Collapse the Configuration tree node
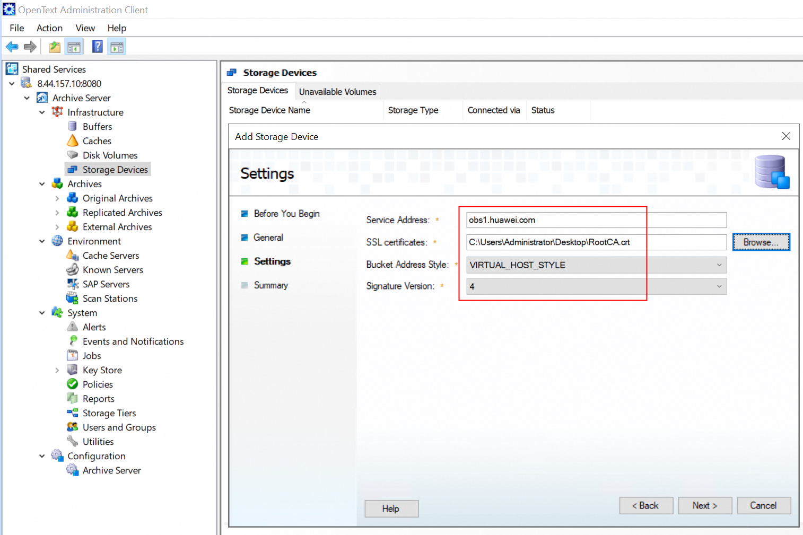803x535 pixels. pos(42,456)
